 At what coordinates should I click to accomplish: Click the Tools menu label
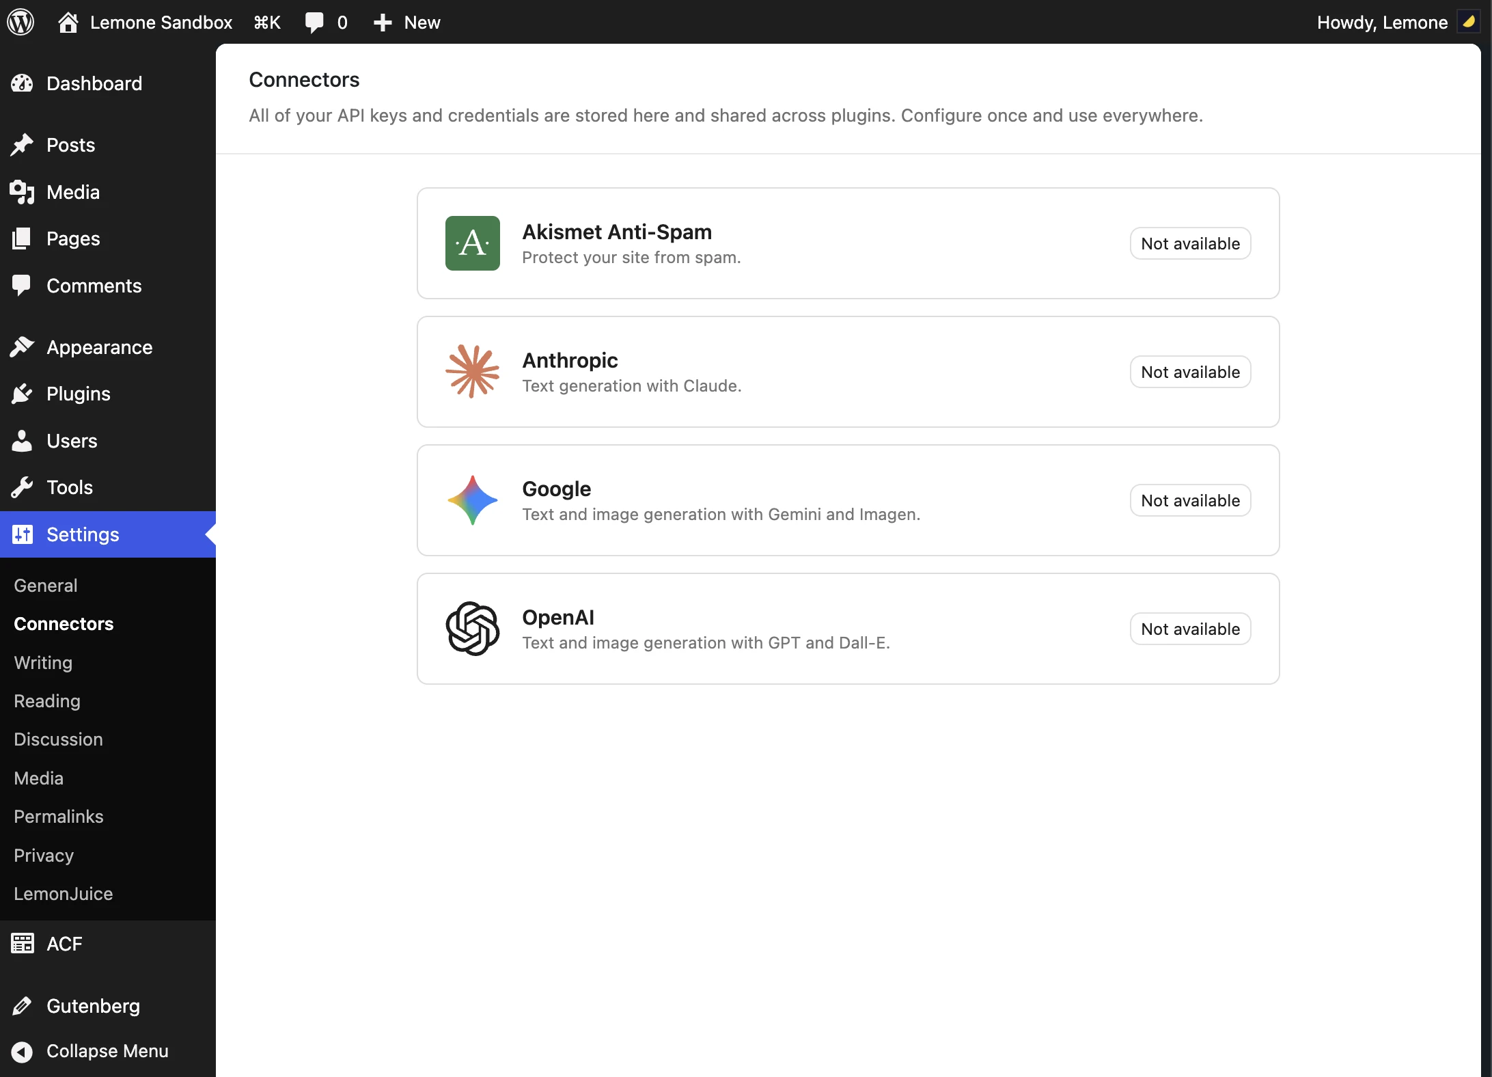point(70,487)
